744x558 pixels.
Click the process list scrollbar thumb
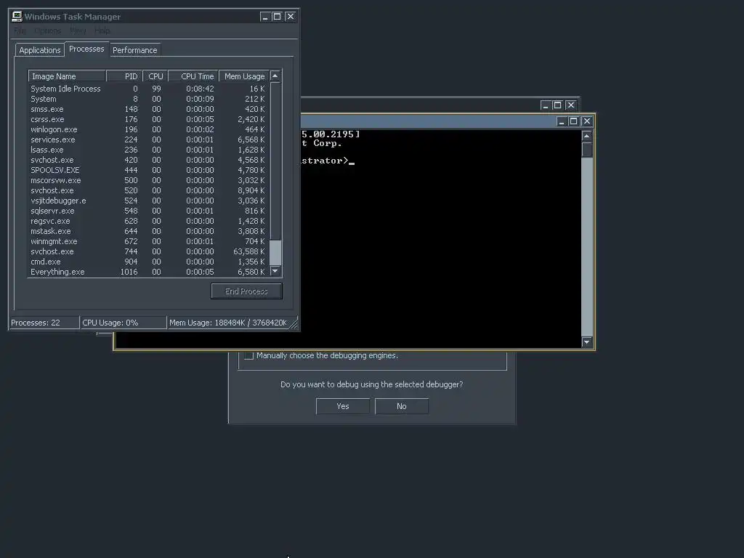click(275, 252)
